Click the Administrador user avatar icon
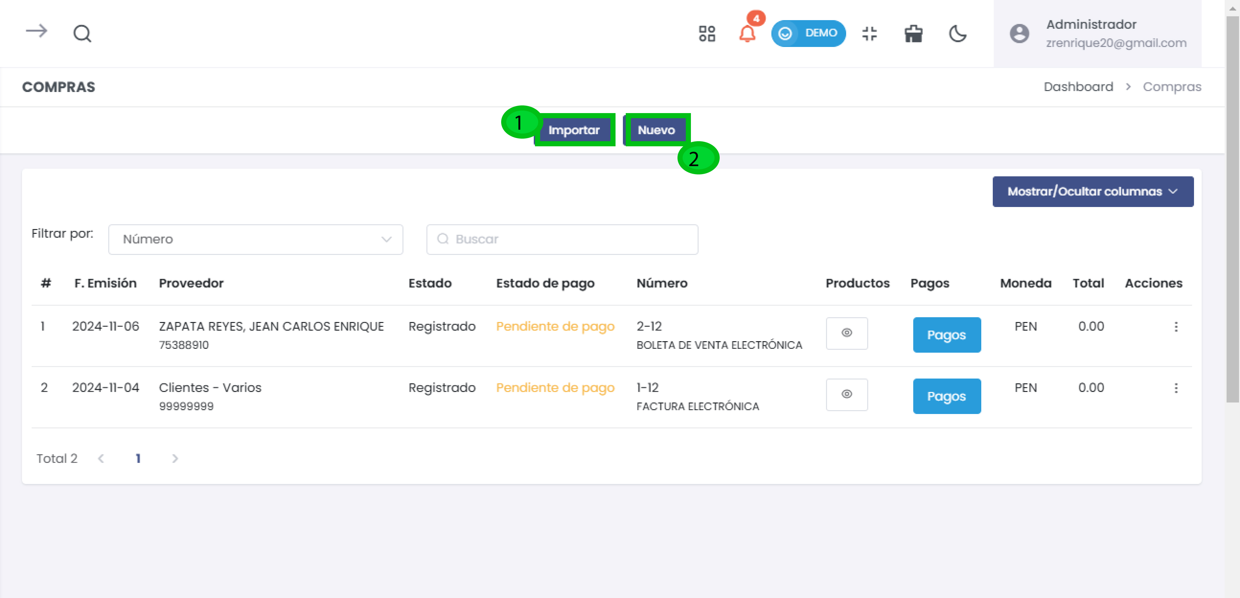 (x=1019, y=34)
